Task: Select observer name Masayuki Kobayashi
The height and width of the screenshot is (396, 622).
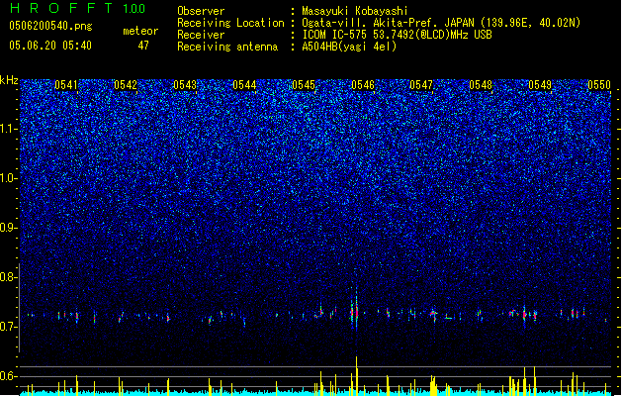Action: coord(355,11)
